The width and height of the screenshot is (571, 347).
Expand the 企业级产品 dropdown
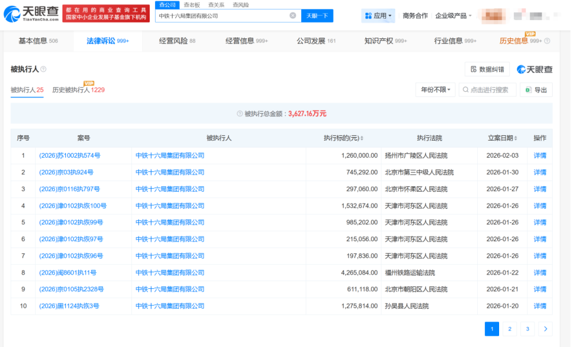[453, 16]
